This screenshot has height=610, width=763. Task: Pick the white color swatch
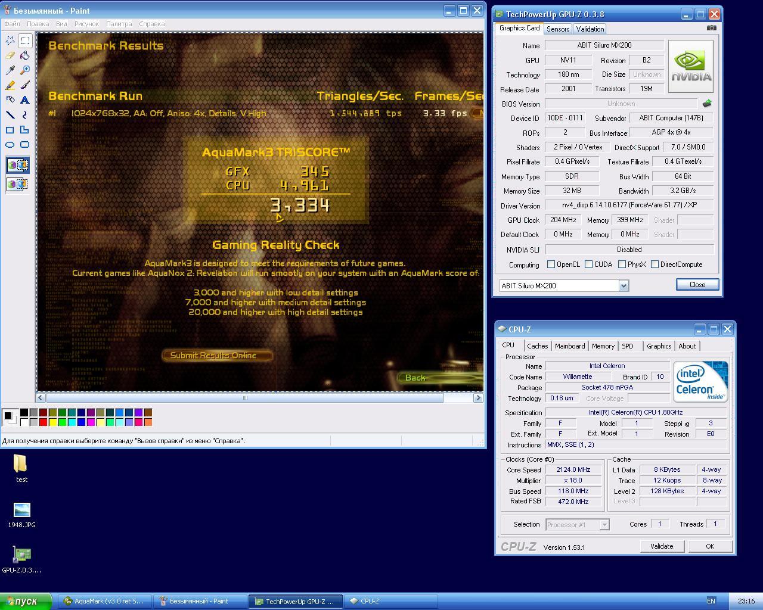[24, 422]
